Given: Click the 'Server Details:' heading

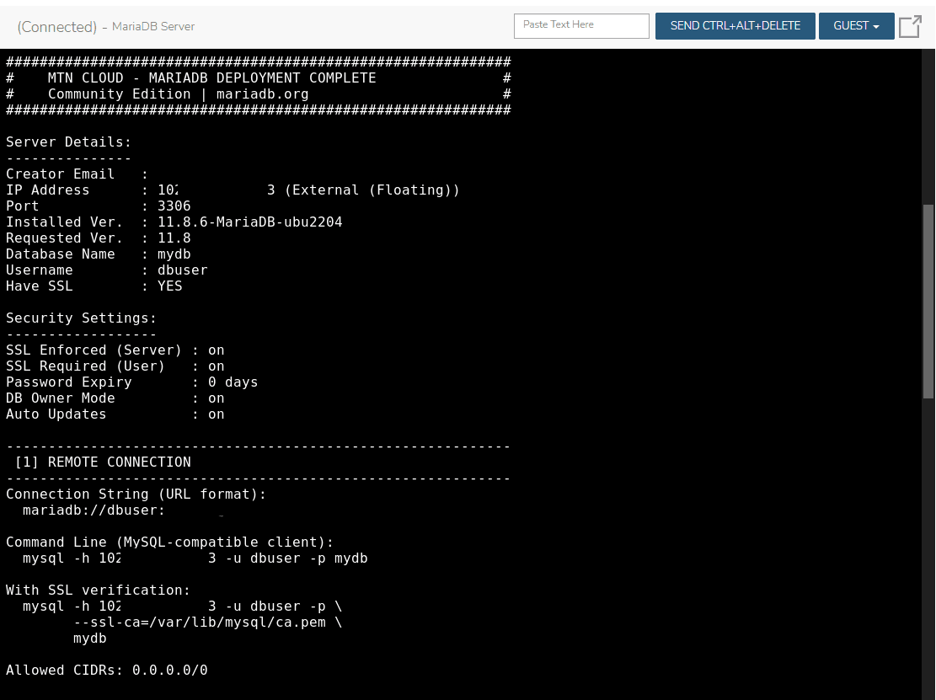Looking at the screenshot, I should [x=68, y=142].
